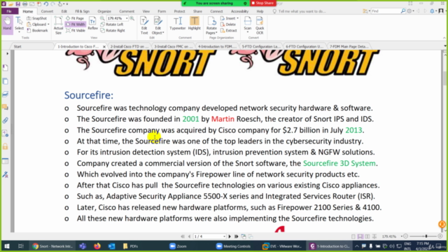Screen dimensions: 448x252
Task: Stop screen sharing with Stop Share
Action: [x=262, y=3]
